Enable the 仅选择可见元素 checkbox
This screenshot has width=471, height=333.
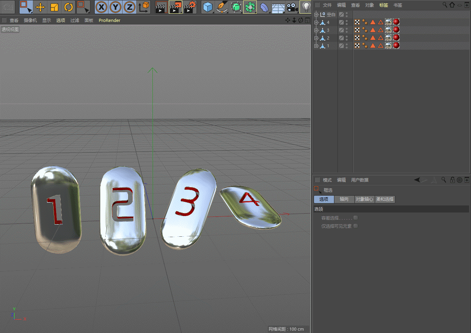pos(356,226)
